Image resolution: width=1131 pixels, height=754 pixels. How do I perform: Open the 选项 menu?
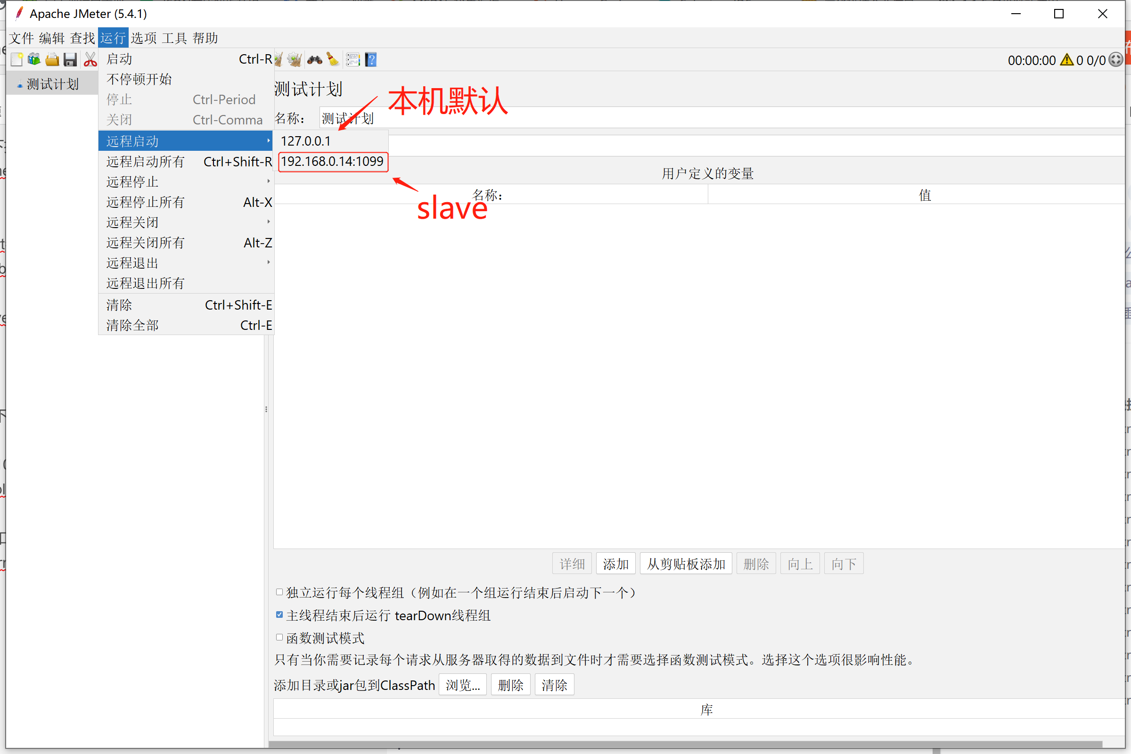[x=144, y=38]
